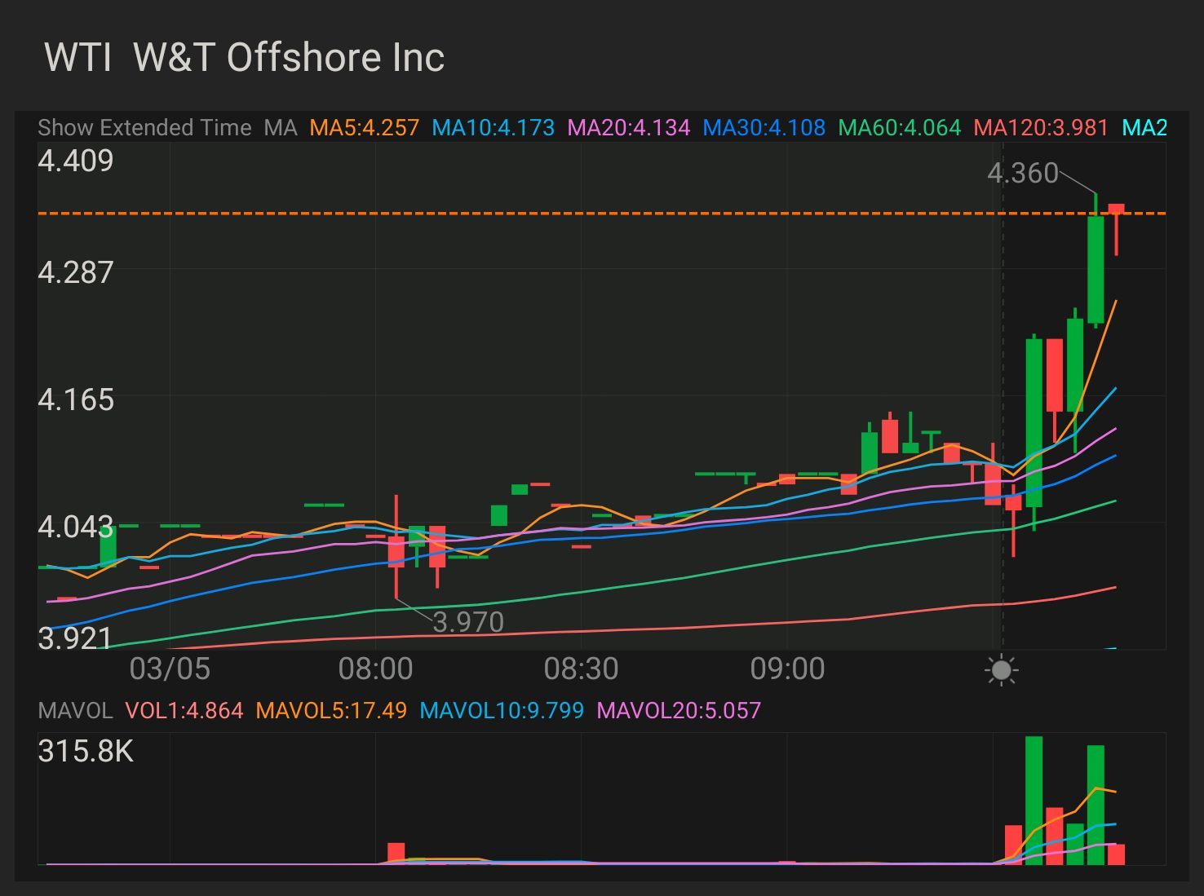Select the MA30:4.108 indicator
1204x896 pixels.
[x=764, y=128]
